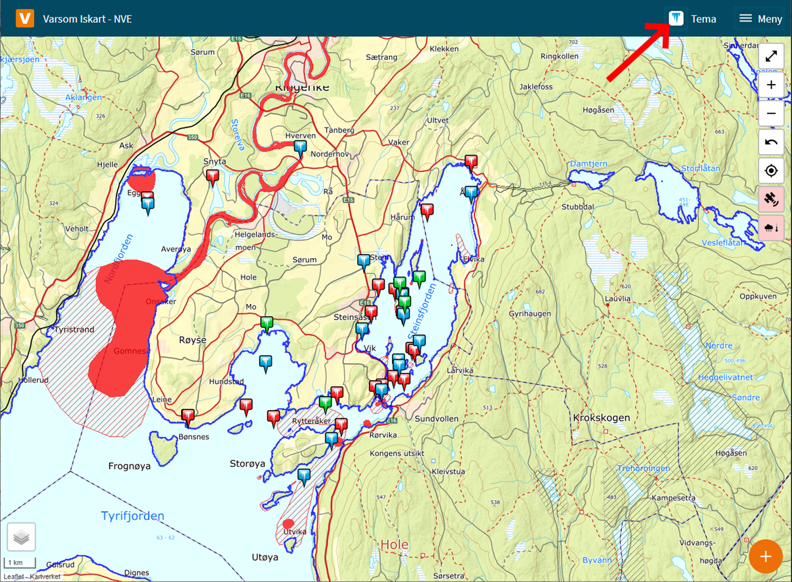Click the orange add observation button
This screenshot has height=582, width=792.
[765, 556]
